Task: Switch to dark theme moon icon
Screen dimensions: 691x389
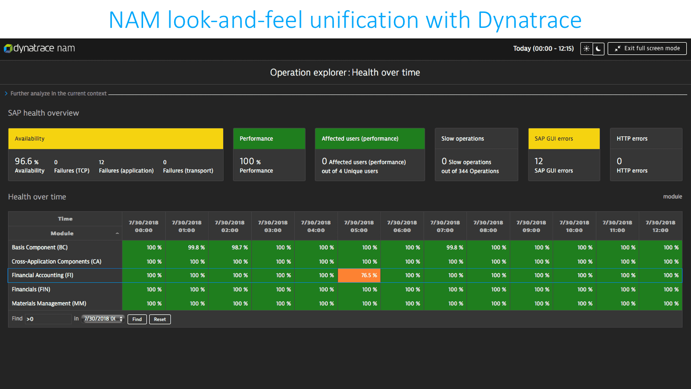Action: tap(598, 49)
